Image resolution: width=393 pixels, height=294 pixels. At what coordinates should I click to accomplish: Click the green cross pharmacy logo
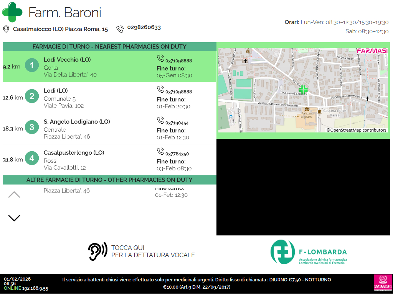click(12, 12)
